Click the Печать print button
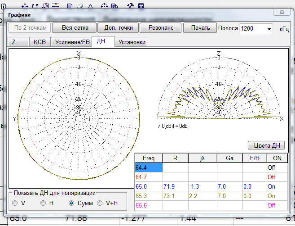The height and width of the screenshot is (226, 295). [200, 28]
